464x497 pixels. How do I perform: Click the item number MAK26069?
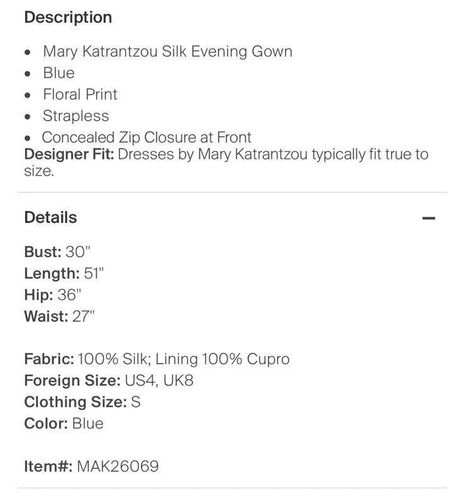coord(118,467)
